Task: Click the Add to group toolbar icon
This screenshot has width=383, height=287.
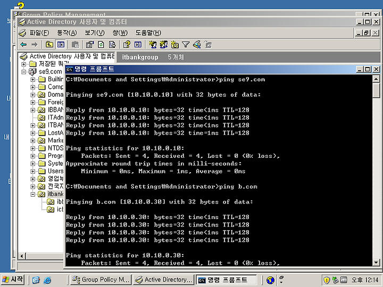Action: tap(208, 45)
